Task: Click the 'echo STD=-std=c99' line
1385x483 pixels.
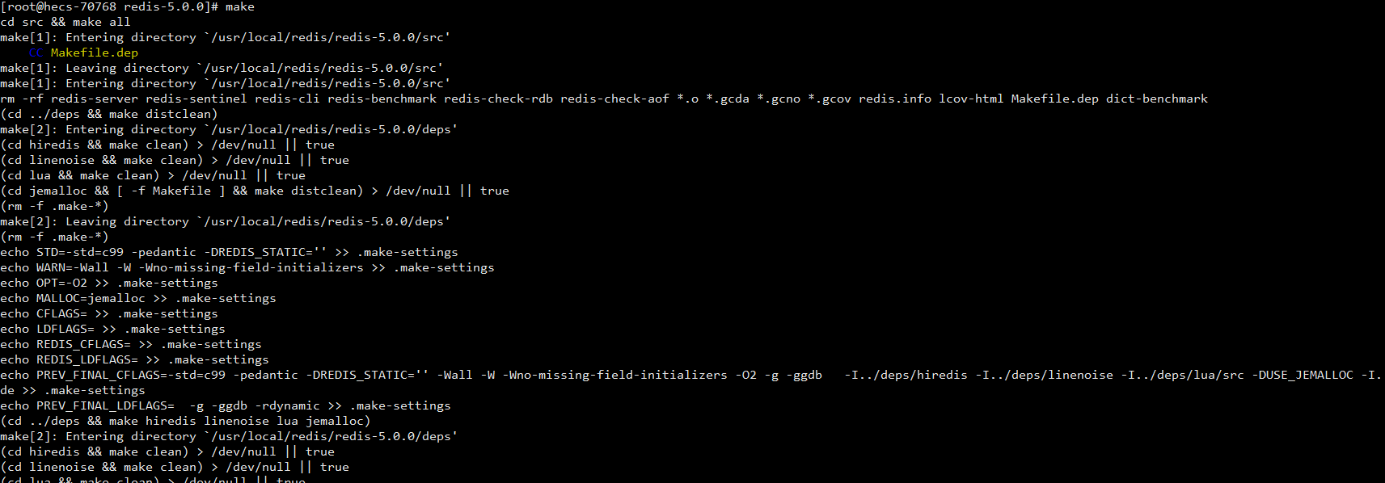Action: tap(229, 252)
